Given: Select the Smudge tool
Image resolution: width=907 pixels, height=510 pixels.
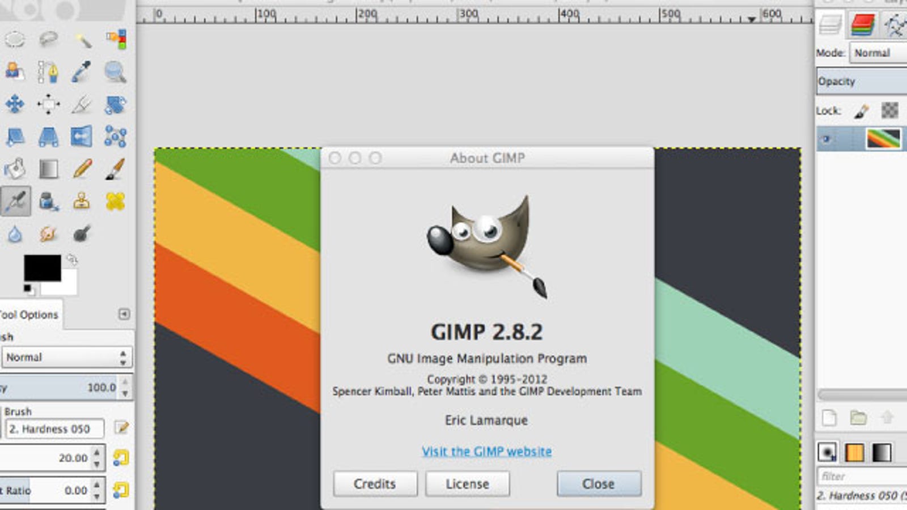Looking at the screenshot, I should coord(48,234).
